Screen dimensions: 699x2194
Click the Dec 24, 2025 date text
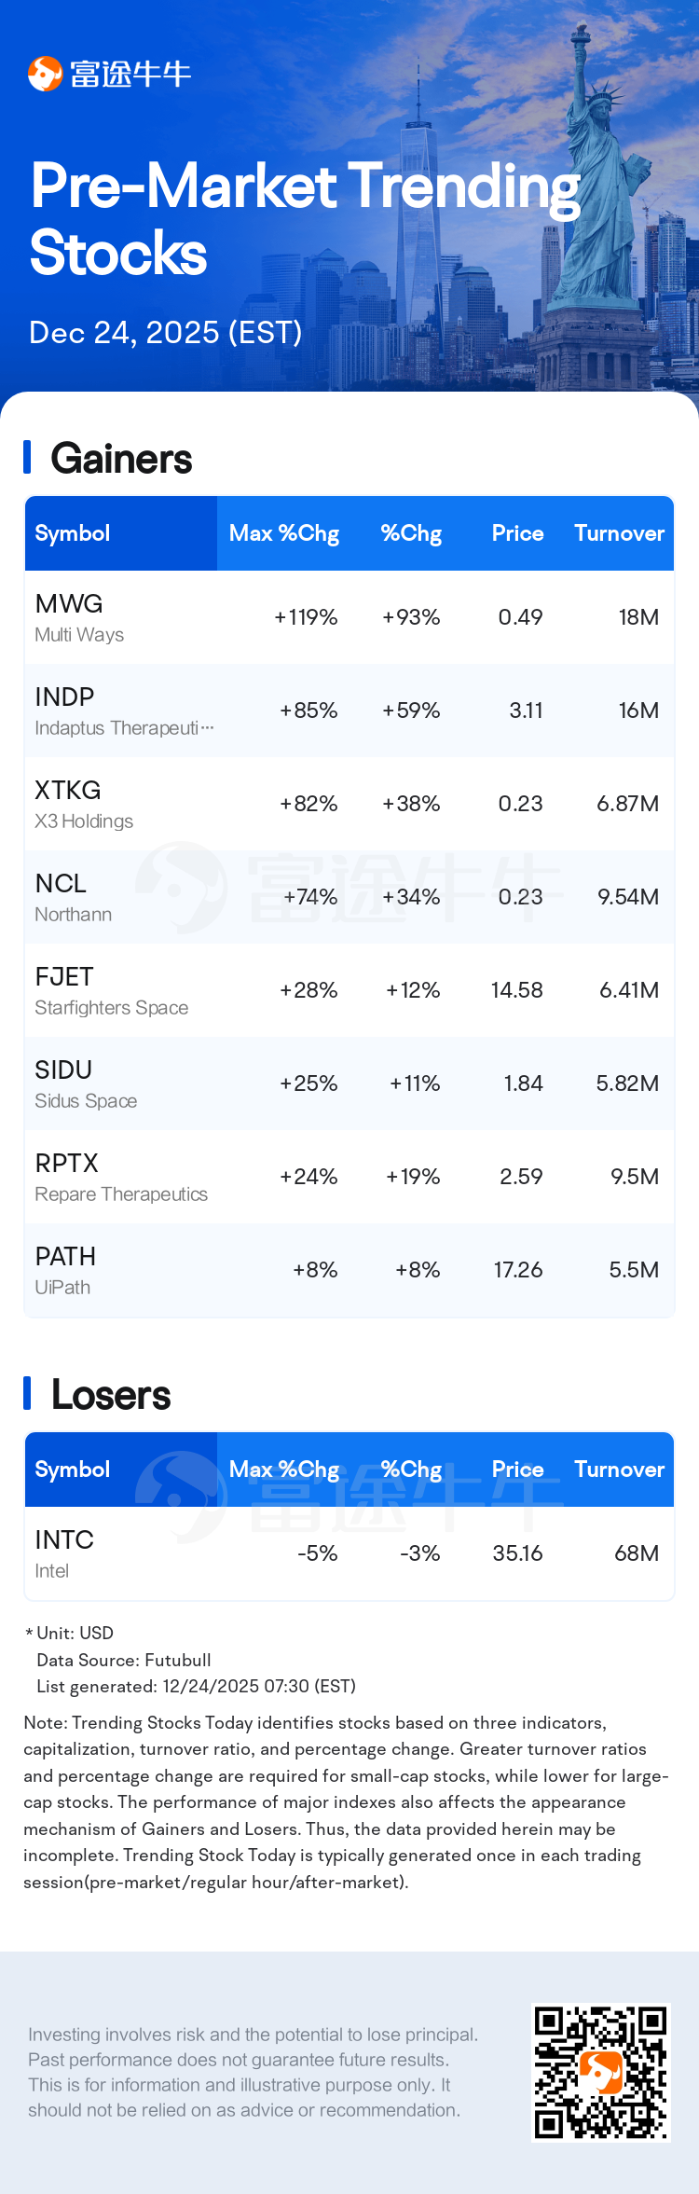[x=165, y=333]
